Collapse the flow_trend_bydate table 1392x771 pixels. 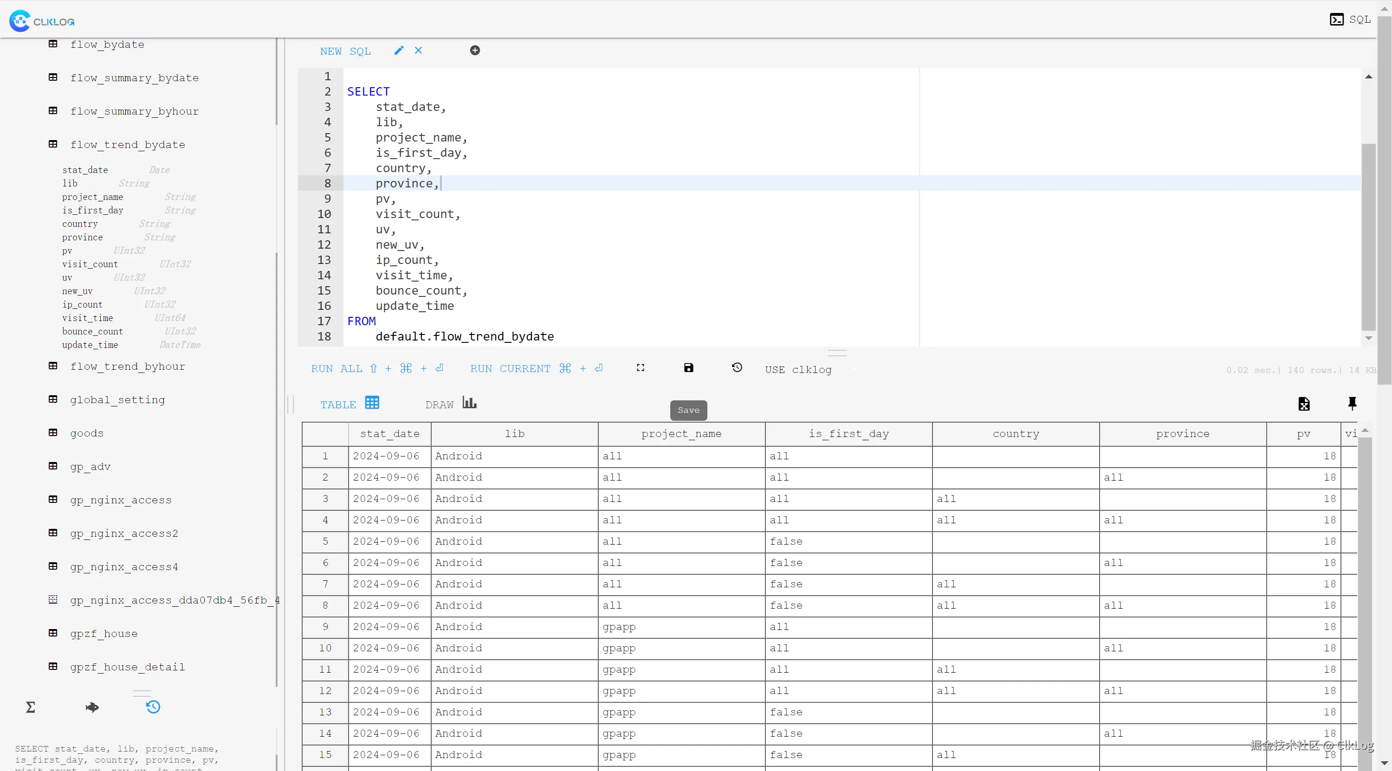pyautogui.click(x=127, y=145)
